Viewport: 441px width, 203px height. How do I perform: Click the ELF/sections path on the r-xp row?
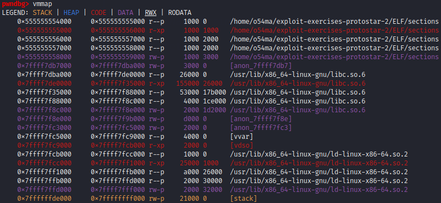334,30
